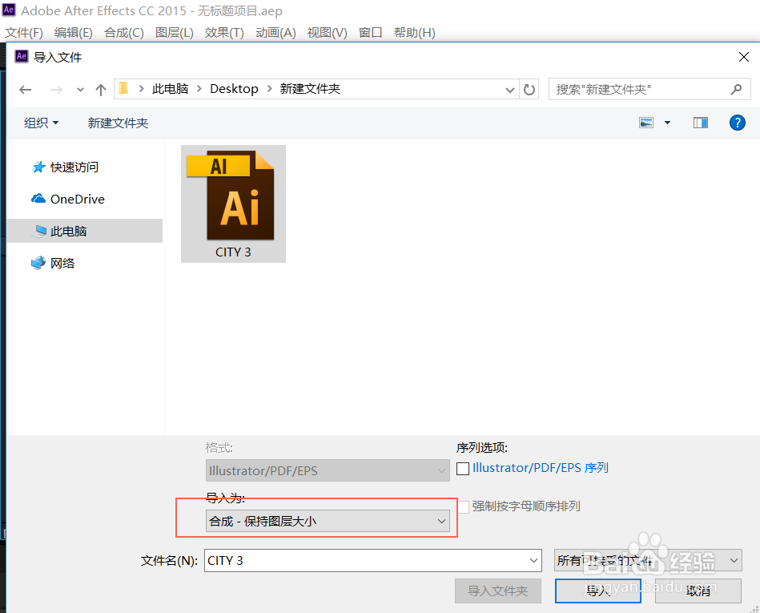The image size is (760, 613).
Task: Click the 取消 button
Action: pos(698,591)
